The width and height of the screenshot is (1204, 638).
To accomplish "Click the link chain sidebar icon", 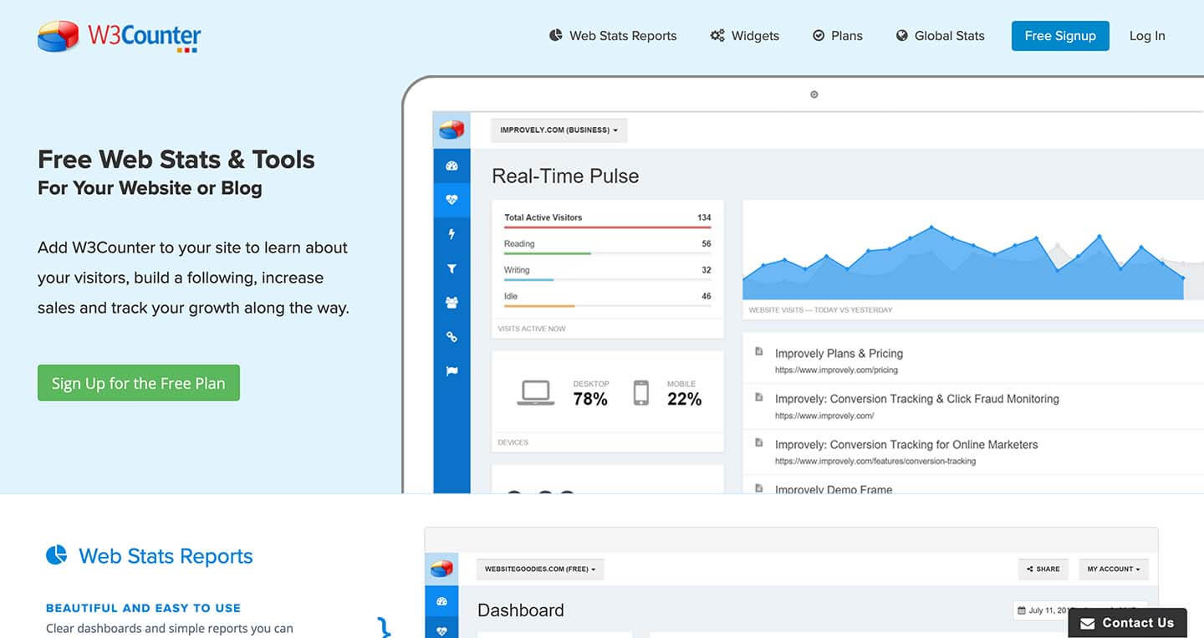I will [x=452, y=337].
